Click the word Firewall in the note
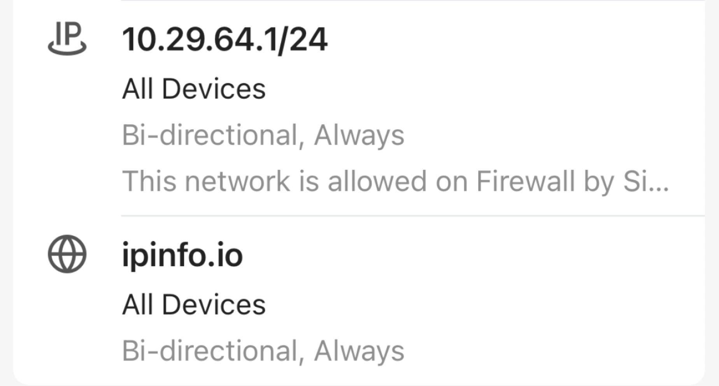Viewport: 719px width, 386px height. tap(525, 181)
